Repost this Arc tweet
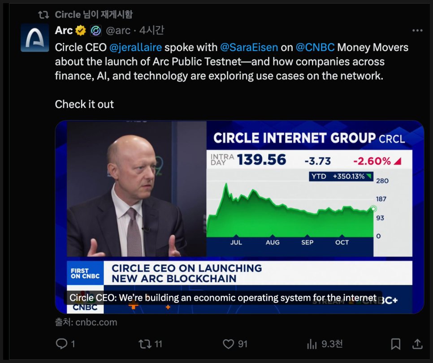 pyautogui.click(x=145, y=344)
